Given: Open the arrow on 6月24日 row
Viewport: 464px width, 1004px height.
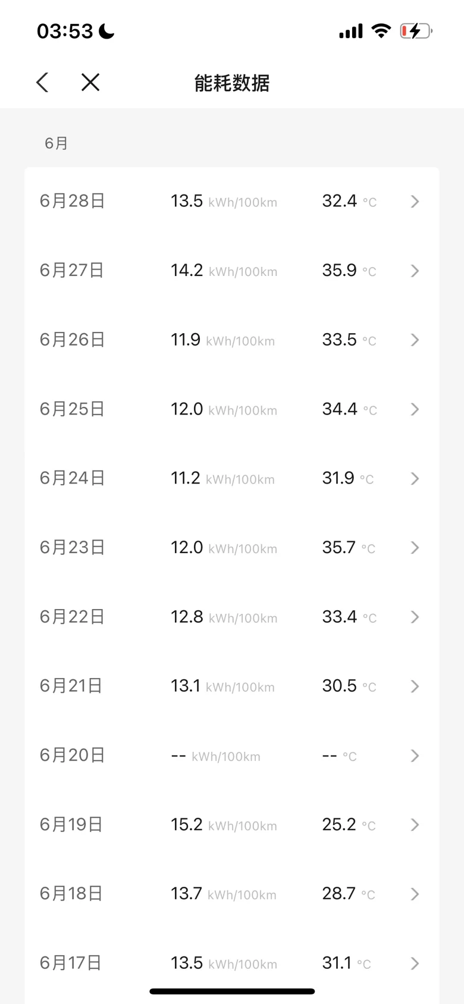Looking at the screenshot, I should coord(415,479).
